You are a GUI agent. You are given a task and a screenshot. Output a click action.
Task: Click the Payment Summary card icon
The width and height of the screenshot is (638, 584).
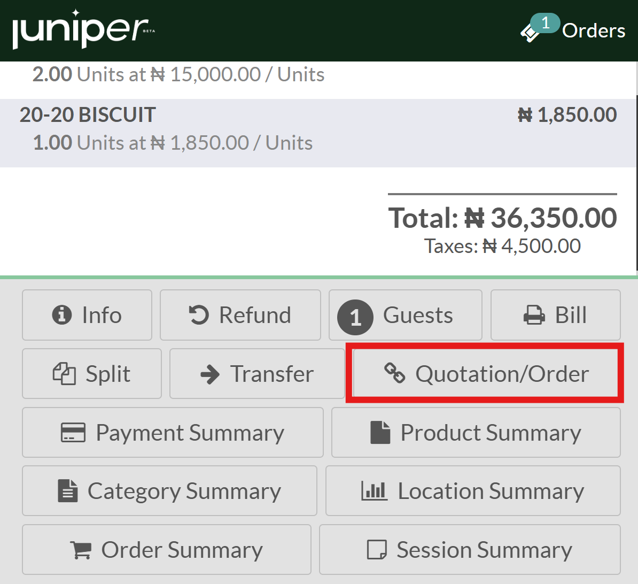click(x=73, y=433)
